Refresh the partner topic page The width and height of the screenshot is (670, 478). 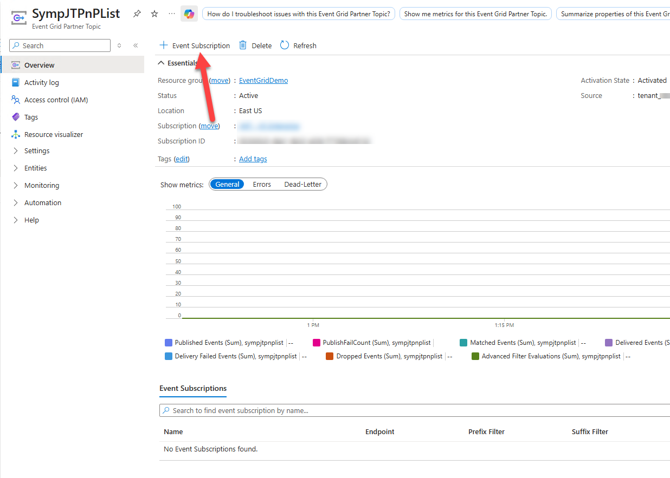[x=298, y=45]
